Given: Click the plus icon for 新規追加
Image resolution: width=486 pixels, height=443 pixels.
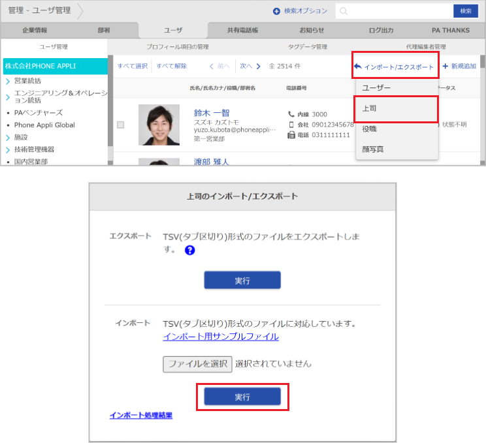Looking at the screenshot, I should [445, 67].
